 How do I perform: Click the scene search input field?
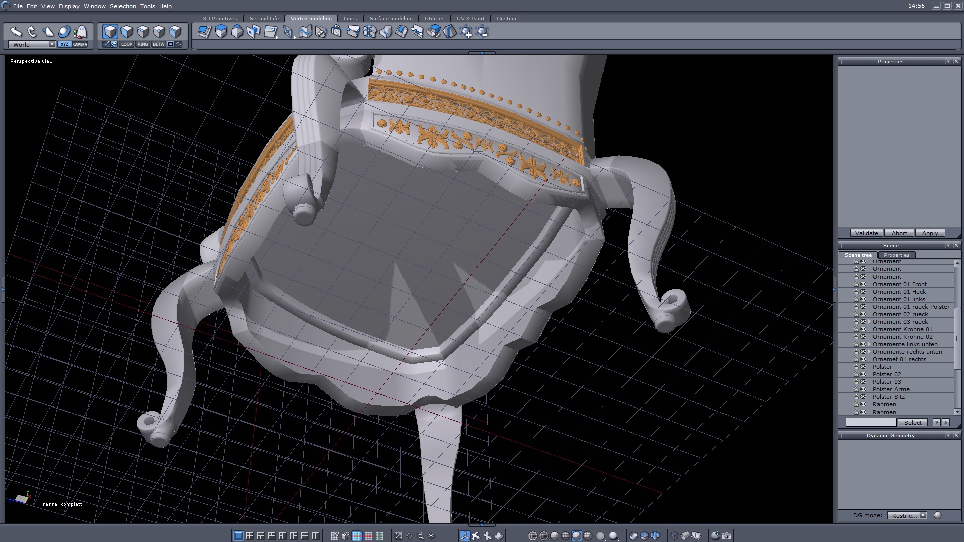pos(870,423)
